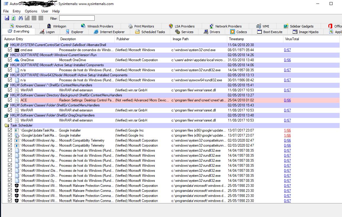The image size is (342, 217).
Task: Select the Everything tab
Action: [x=19, y=31]
